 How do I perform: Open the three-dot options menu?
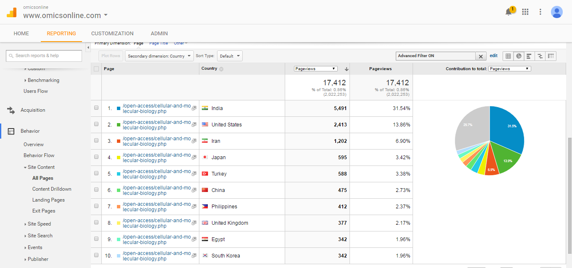click(x=540, y=12)
